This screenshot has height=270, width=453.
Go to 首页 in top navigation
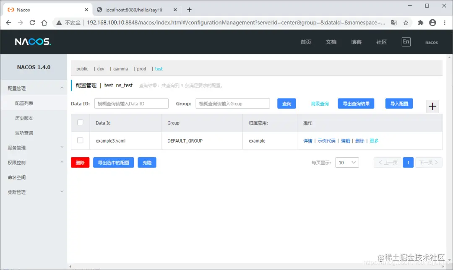pos(306,42)
